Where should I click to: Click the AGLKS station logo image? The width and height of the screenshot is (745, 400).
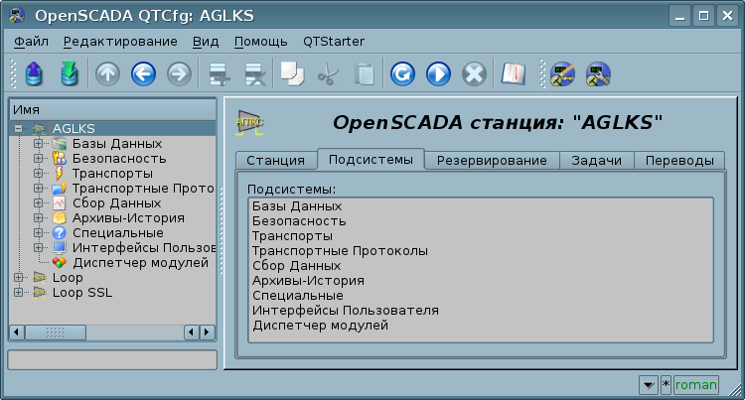tap(249, 123)
